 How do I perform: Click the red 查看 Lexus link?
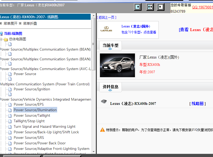(x=196, y=30)
